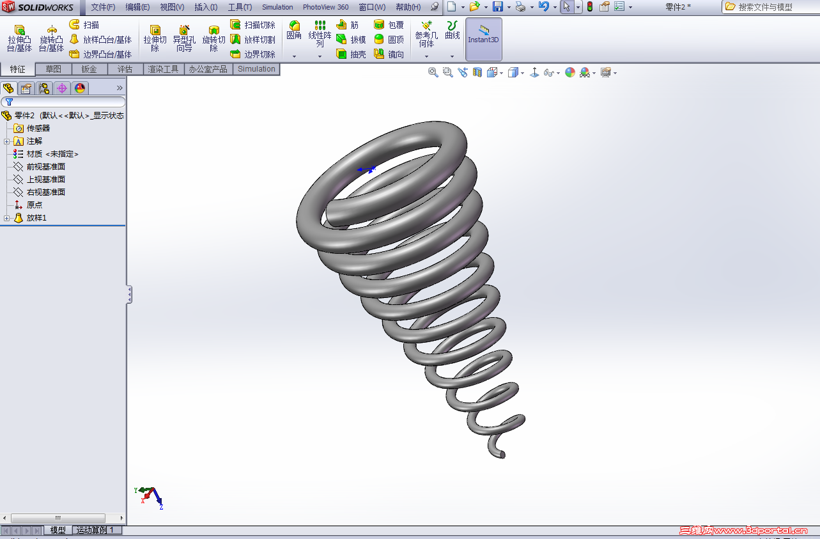Select the 圆角 fillet tool
820x539 pixels.
[294, 31]
